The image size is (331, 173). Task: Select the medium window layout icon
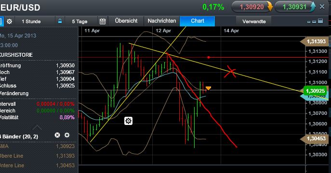(x=314, y=22)
